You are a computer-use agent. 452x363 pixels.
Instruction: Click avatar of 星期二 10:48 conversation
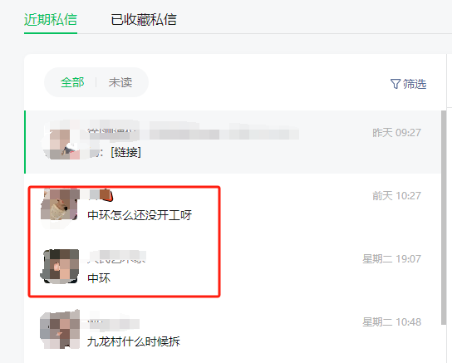(60, 329)
